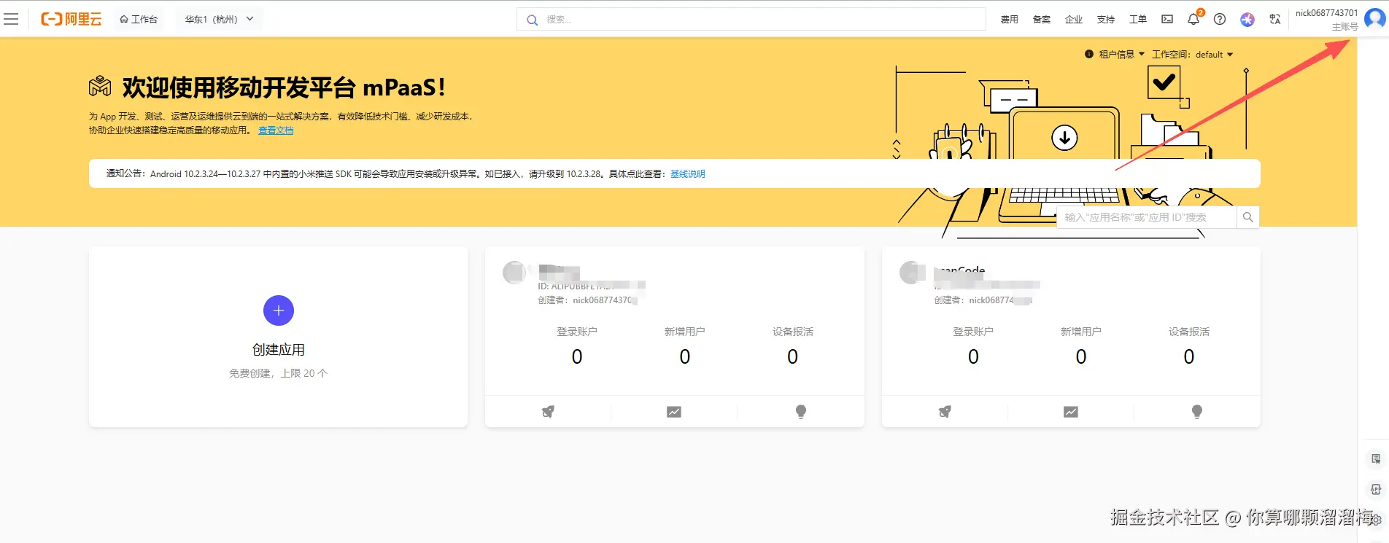Open the 工单 menu
The image size is (1389, 543).
[1137, 20]
